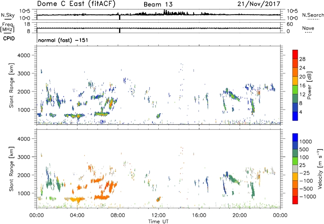Click the "Beam 13" label

(x=158, y=4)
